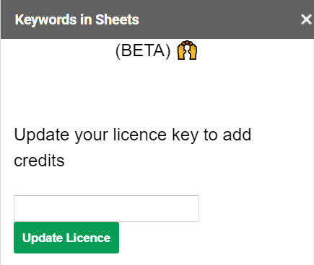Close the Keywords in Sheets sidebar

tap(306, 19)
